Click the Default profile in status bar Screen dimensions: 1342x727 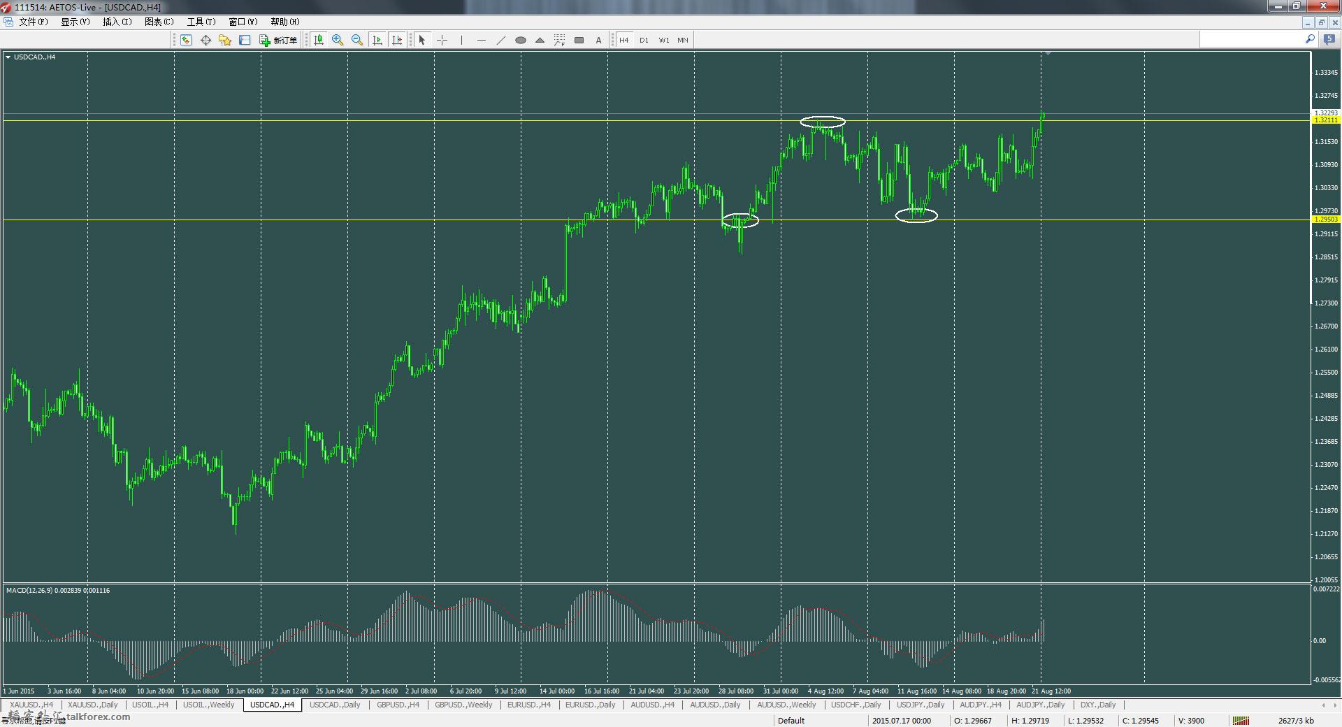click(791, 721)
